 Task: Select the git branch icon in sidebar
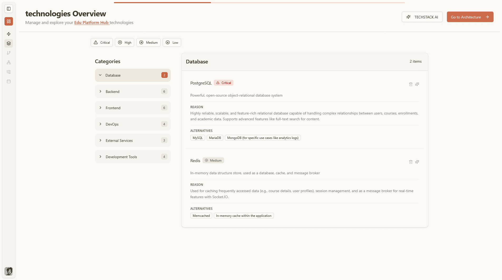pos(9,53)
